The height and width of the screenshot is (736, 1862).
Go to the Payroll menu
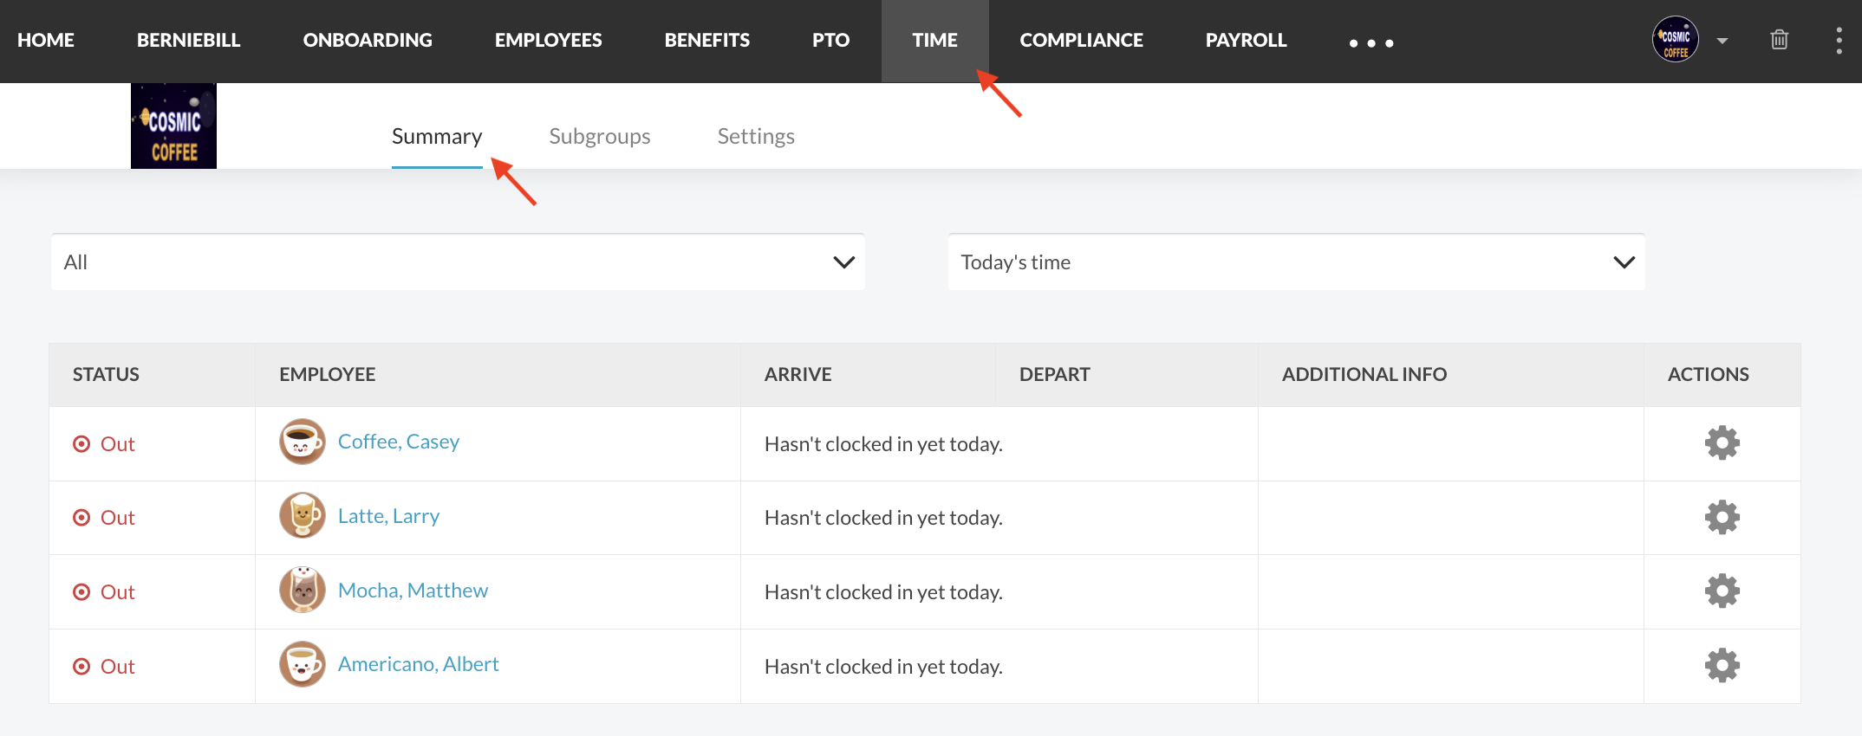pyautogui.click(x=1246, y=41)
